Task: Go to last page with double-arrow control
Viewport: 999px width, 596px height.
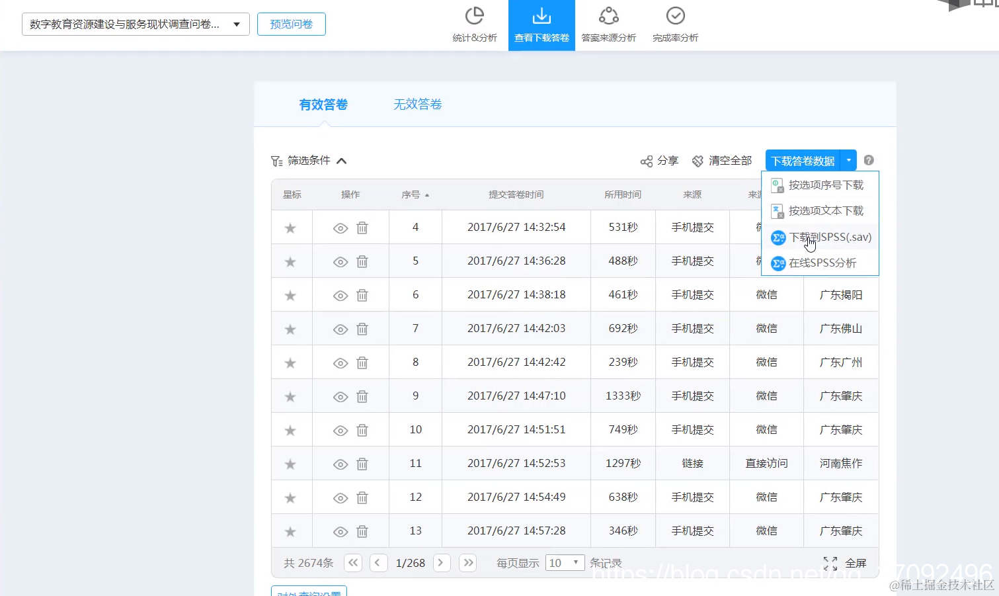Action: 467,562
